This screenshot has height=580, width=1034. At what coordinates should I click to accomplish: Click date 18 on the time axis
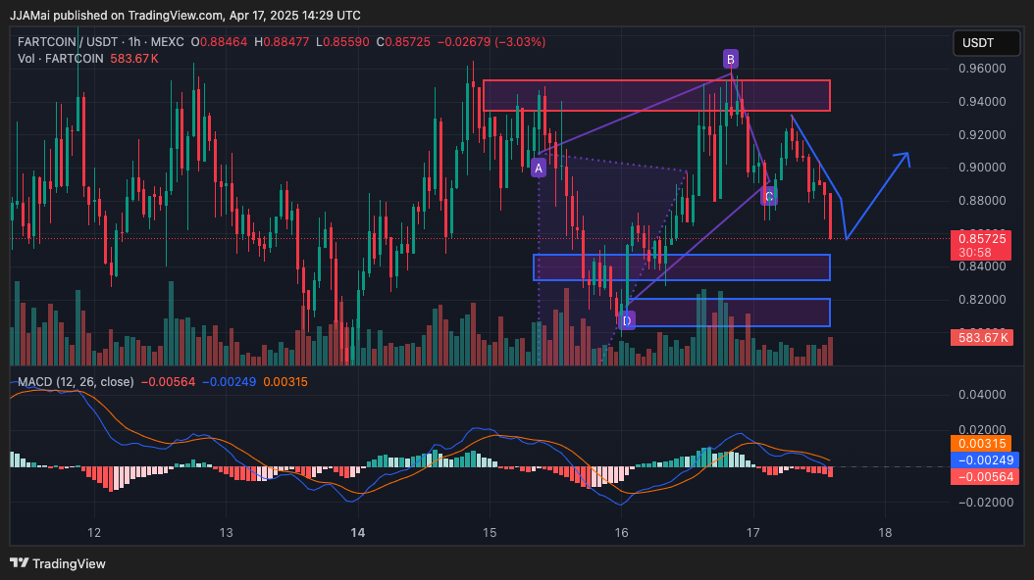[x=885, y=533]
